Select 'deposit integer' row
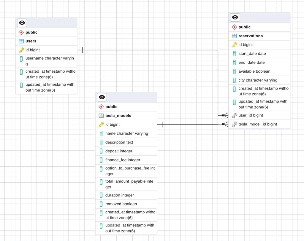 [x=126, y=151]
